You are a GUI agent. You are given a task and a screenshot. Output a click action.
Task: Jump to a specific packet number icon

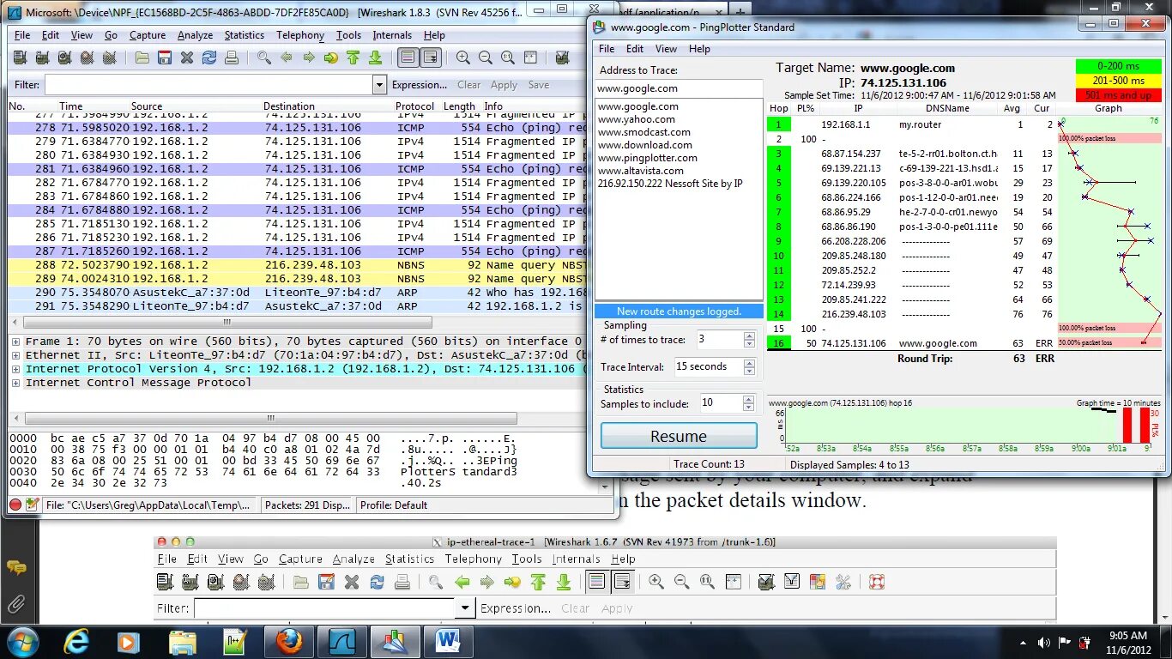[331, 57]
